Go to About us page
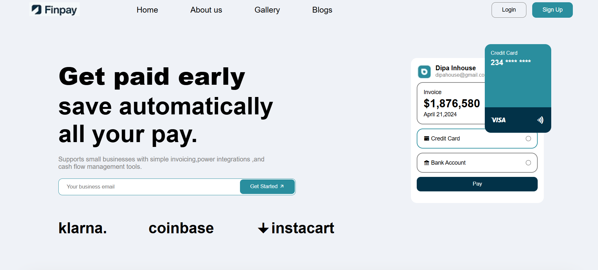598x270 pixels. click(206, 10)
